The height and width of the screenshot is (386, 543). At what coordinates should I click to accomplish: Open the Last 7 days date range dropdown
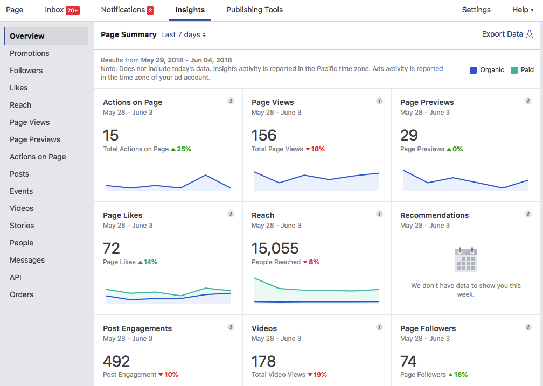[x=184, y=34]
